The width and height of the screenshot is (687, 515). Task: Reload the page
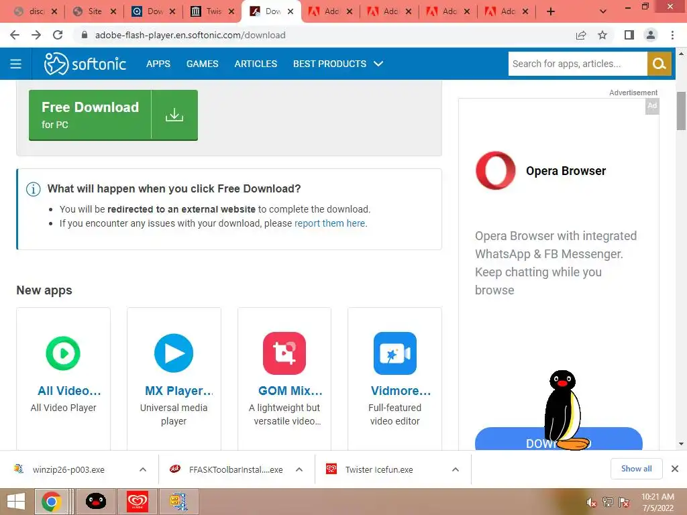coord(58,35)
